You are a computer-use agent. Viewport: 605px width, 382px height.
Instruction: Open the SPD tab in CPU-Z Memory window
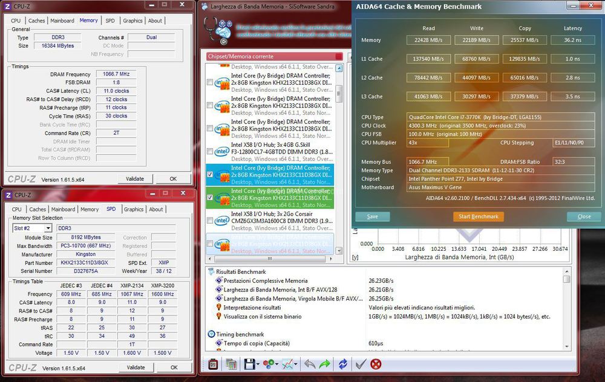click(110, 21)
